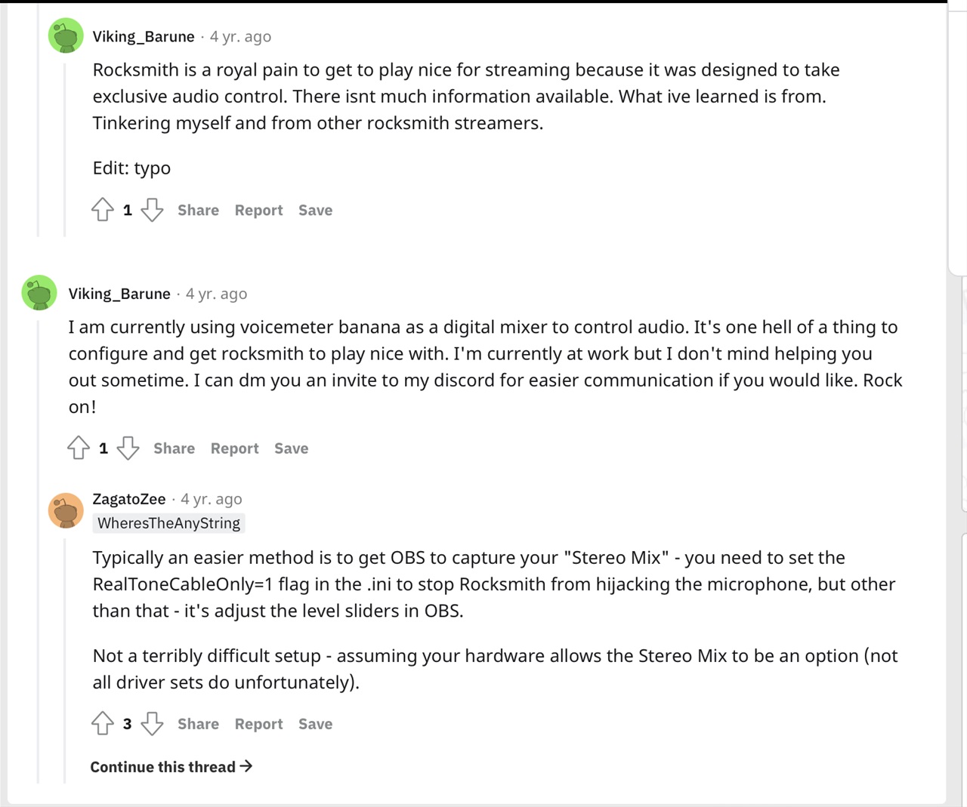Image resolution: width=967 pixels, height=807 pixels.
Task: Share the voicemeter banana comment
Action: (174, 448)
